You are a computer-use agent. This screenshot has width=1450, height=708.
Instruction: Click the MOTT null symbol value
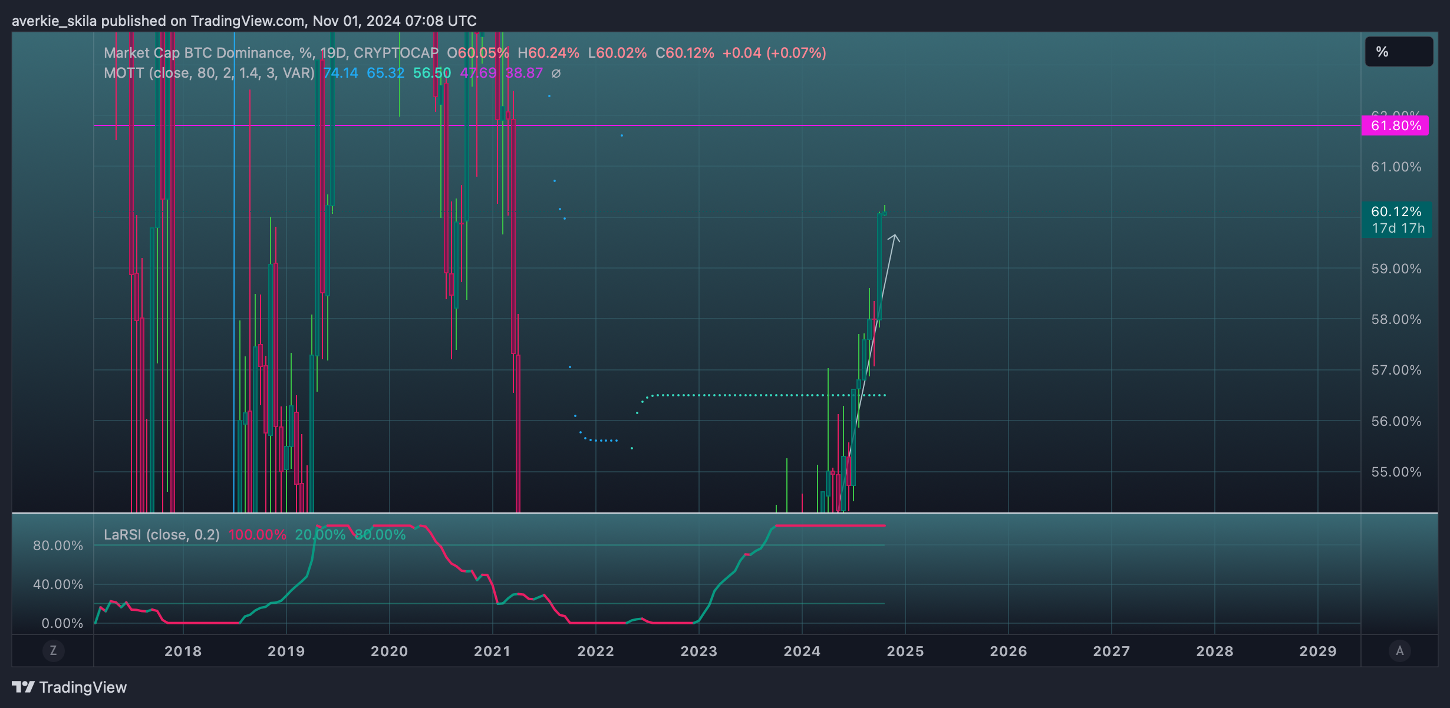click(x=556, y=74)
